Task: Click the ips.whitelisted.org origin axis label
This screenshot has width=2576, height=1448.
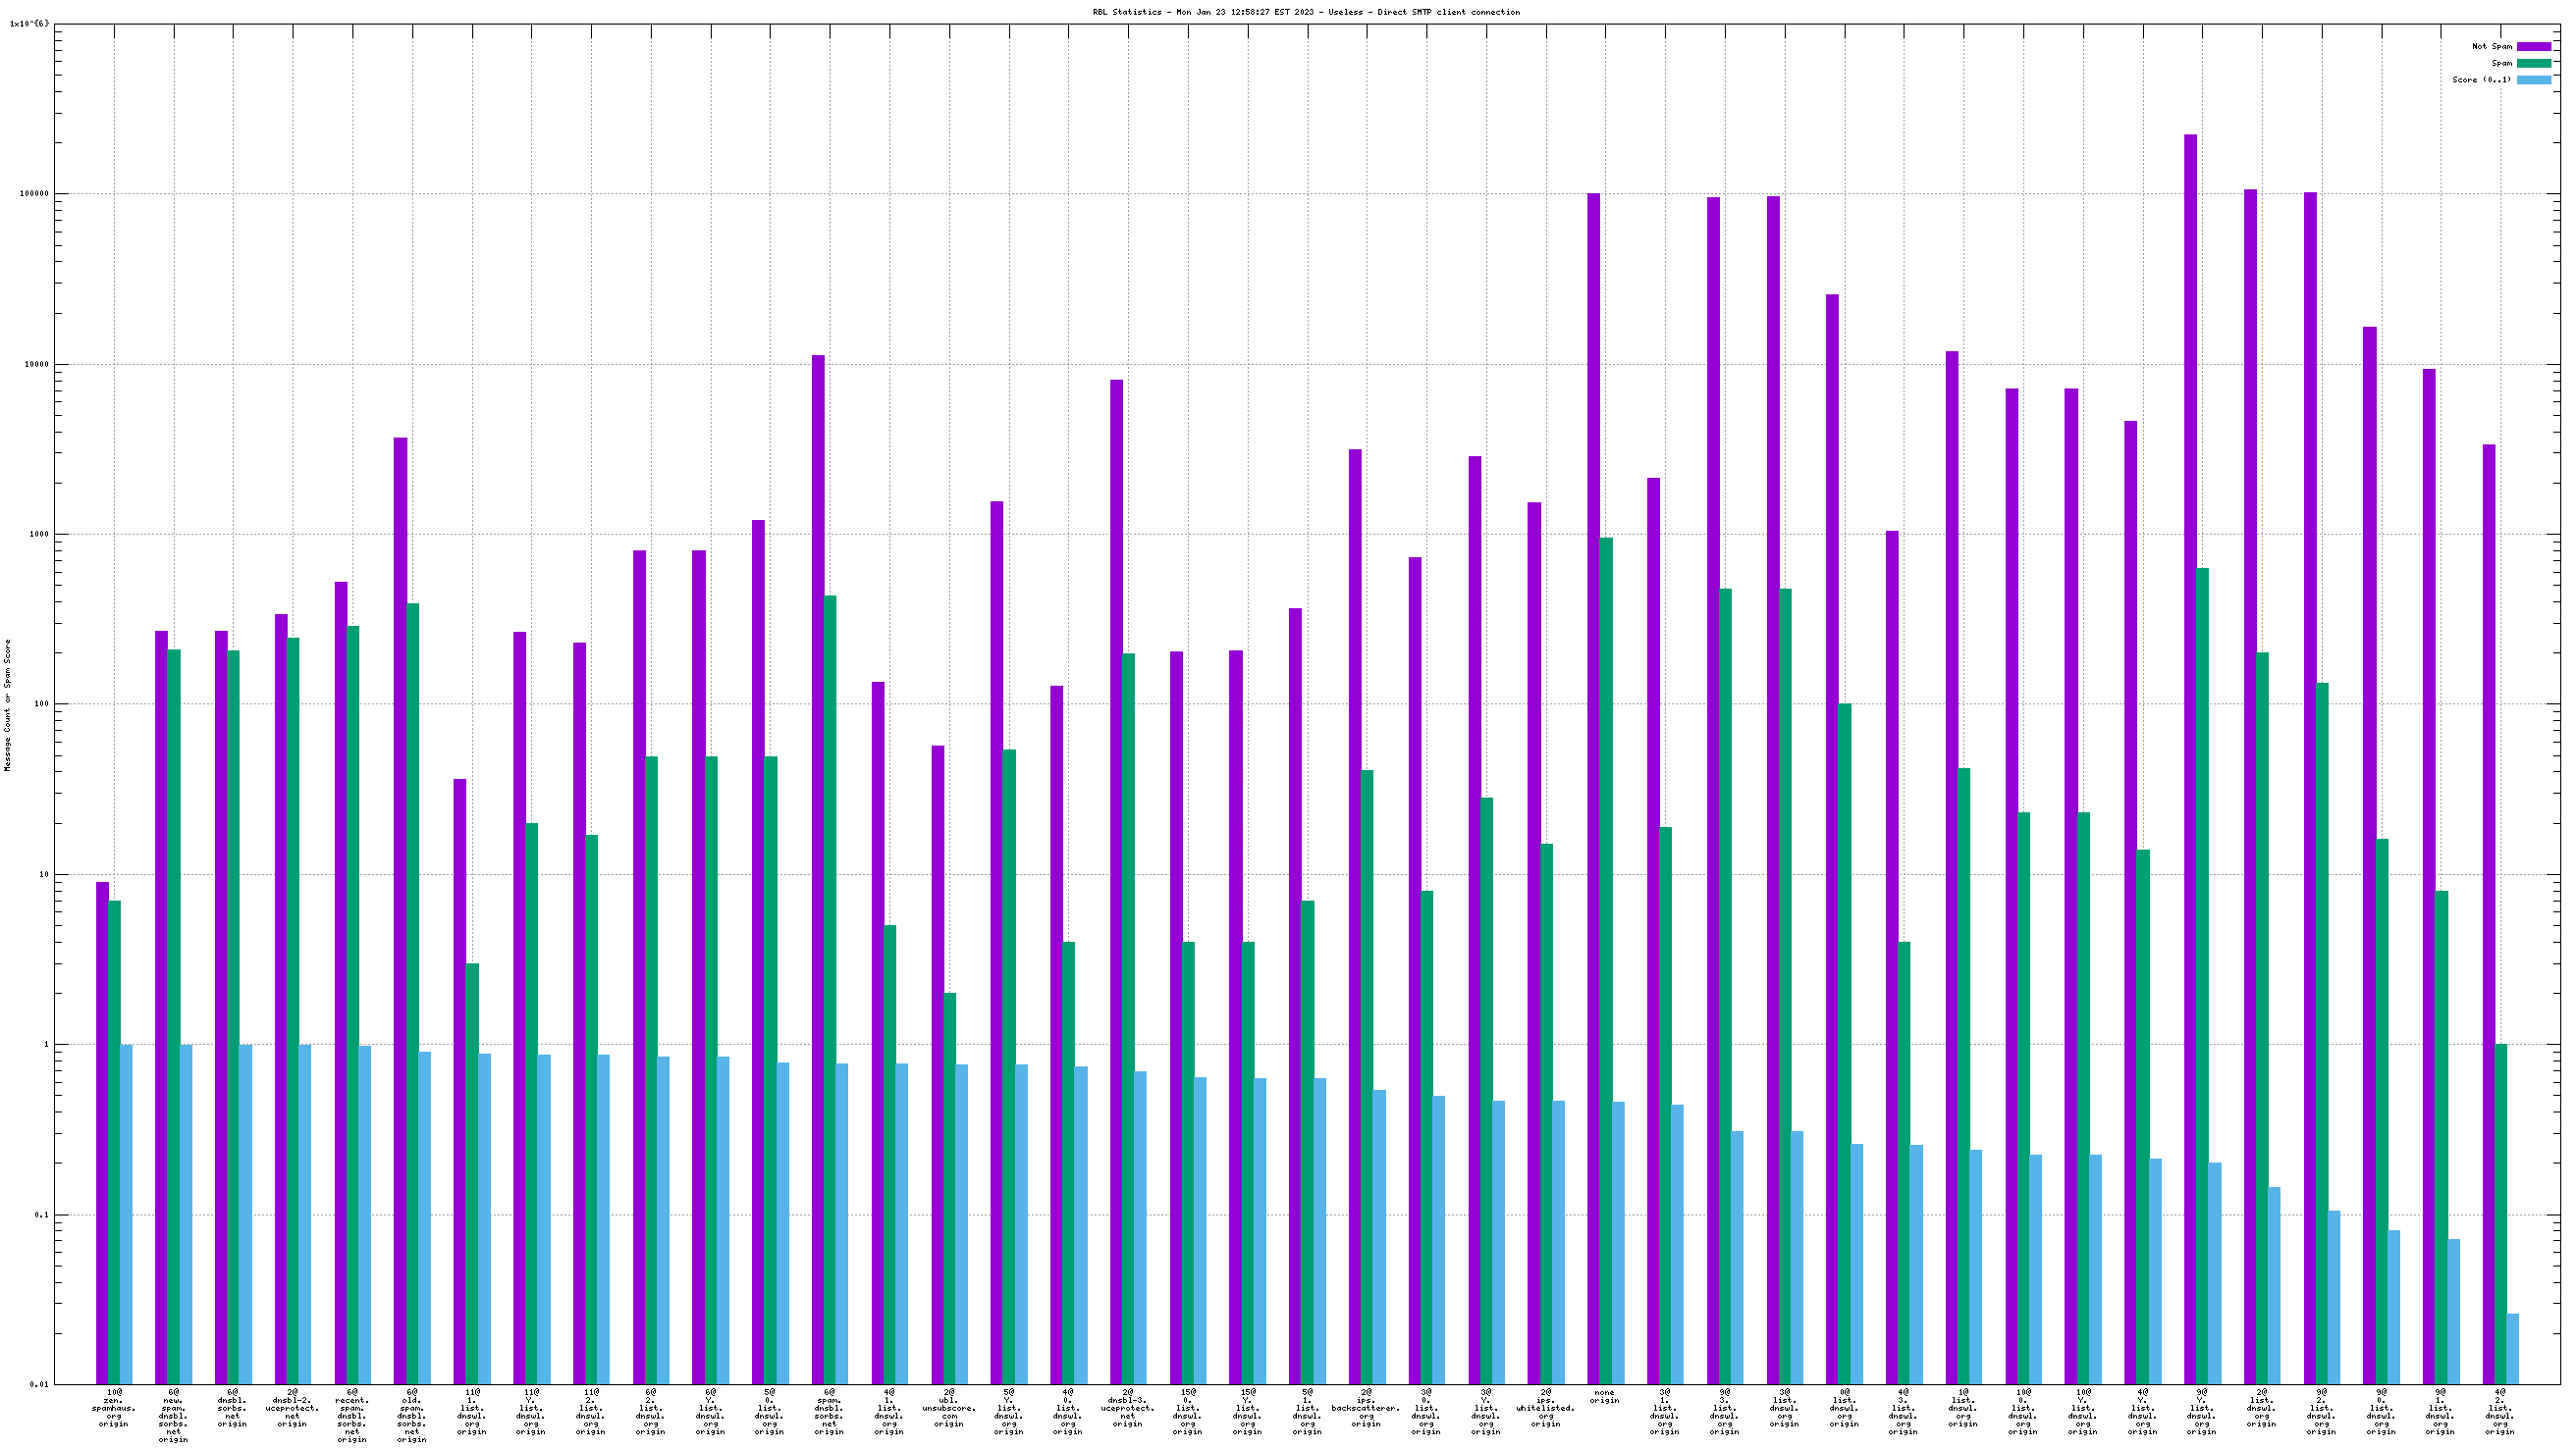Action: 1545,1407
